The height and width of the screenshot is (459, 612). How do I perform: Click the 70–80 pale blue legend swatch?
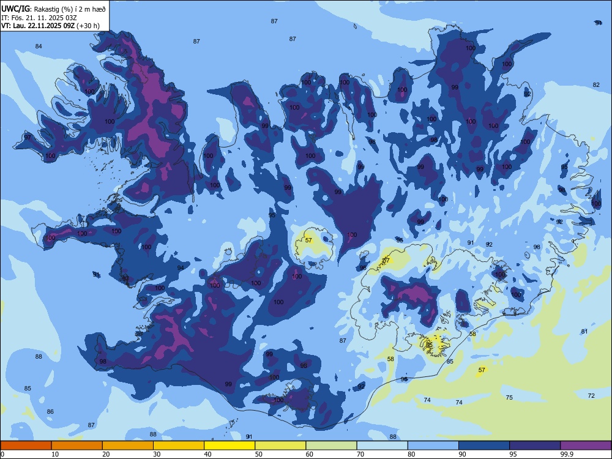[382, 446]
